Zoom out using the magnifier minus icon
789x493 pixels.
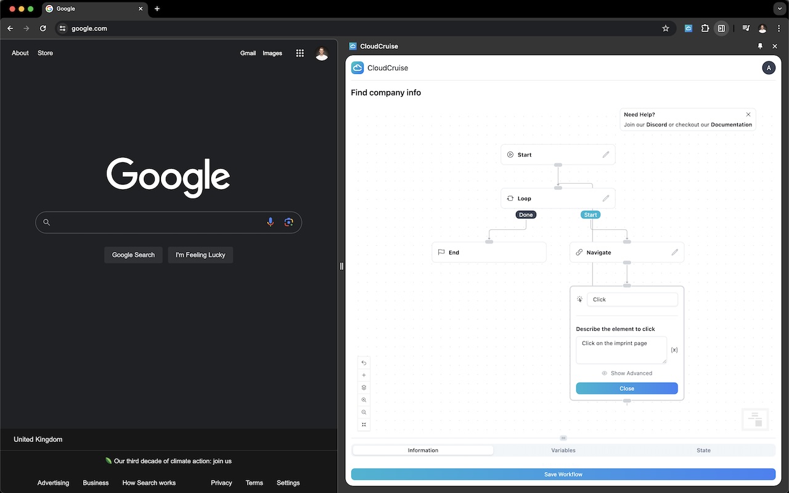click(364, 412)
